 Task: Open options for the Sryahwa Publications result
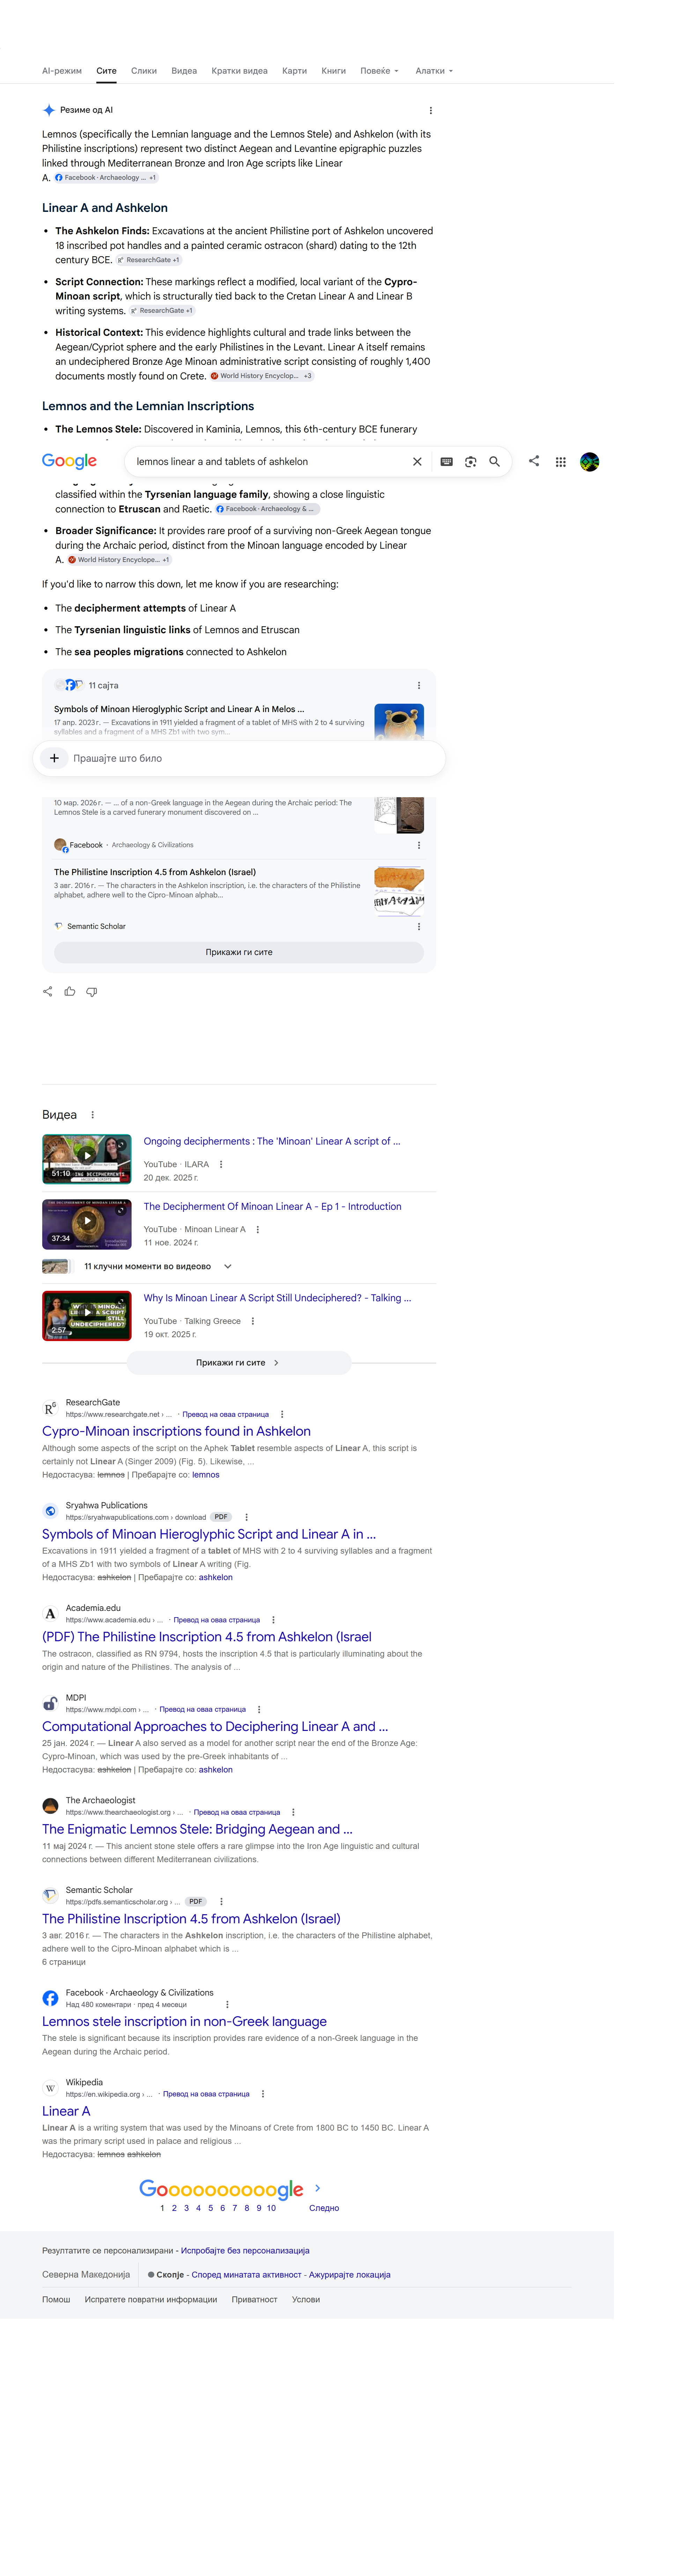(x=247, y=1517)
